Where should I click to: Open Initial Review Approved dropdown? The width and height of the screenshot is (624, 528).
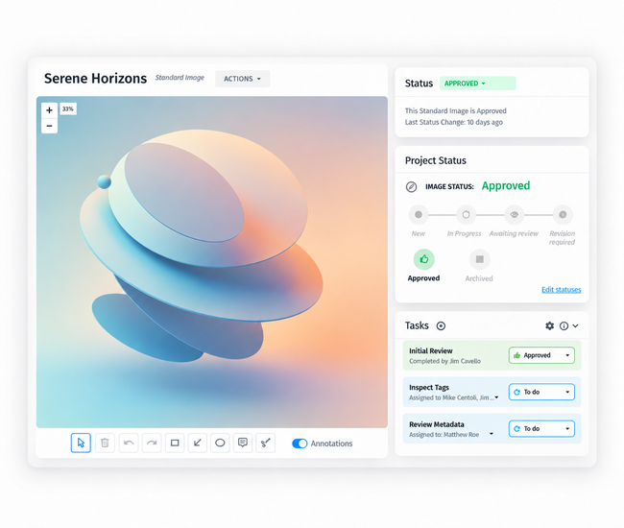pos(541,355)
